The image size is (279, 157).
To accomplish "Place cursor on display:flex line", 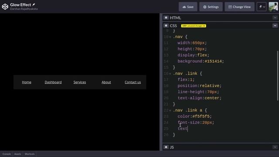I will [194, 55].
